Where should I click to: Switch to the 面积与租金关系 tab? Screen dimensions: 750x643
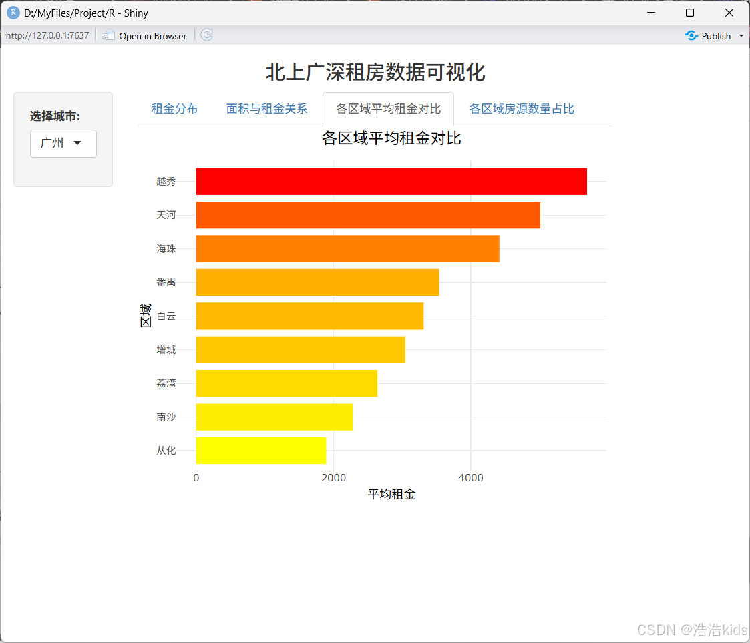[x=267, y=109]
